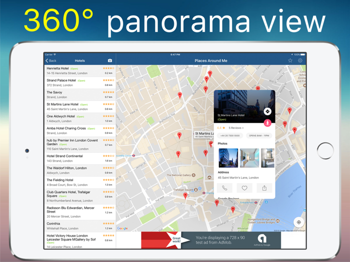
Task: Tap the Hungerford Bridge and Golden Jubilee Bridges marker
Action: click(x=277, y=221)
